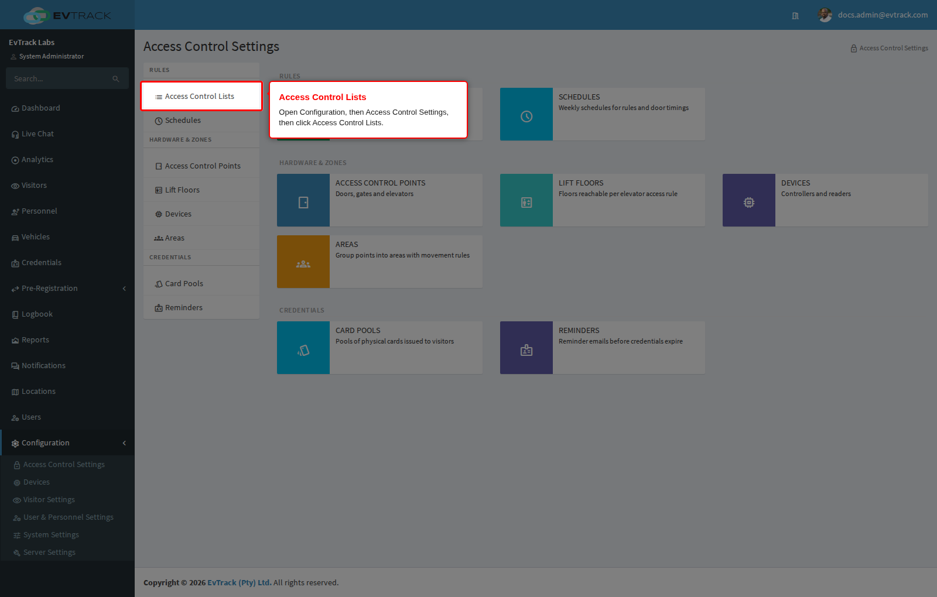
Task: Click the Lift Floors teal tile icon
Action: coord(526,203)
